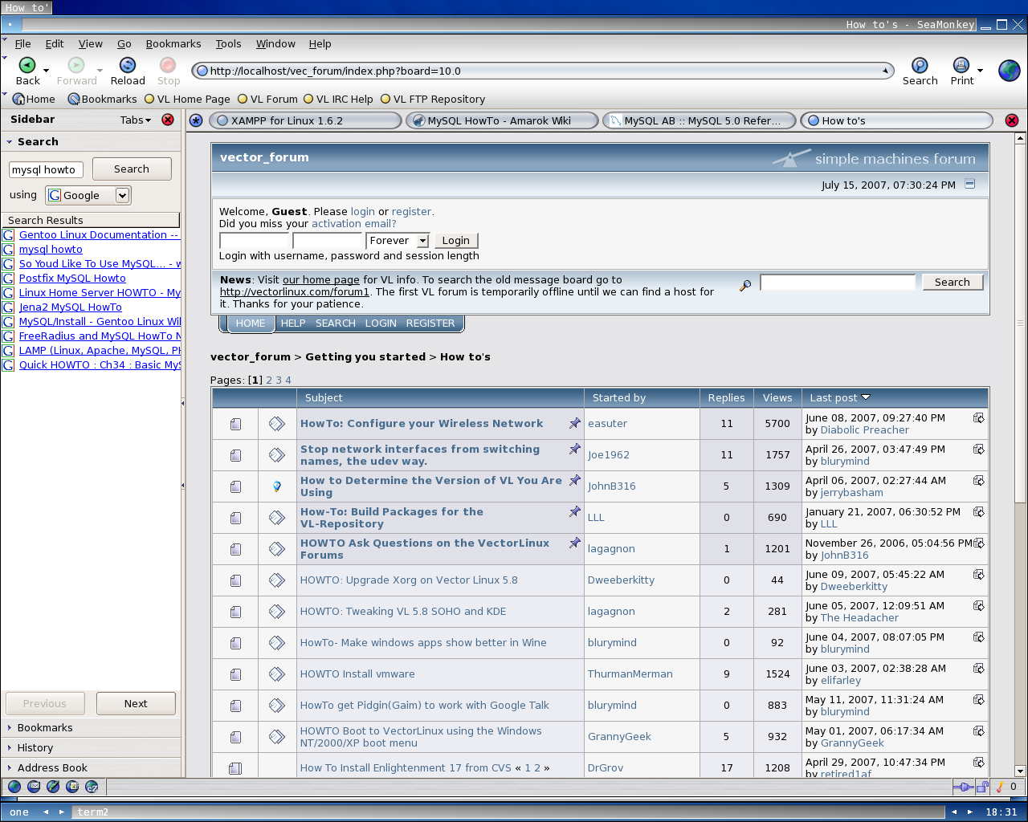
Task: Click the username input field
Action: click(254, 241)
